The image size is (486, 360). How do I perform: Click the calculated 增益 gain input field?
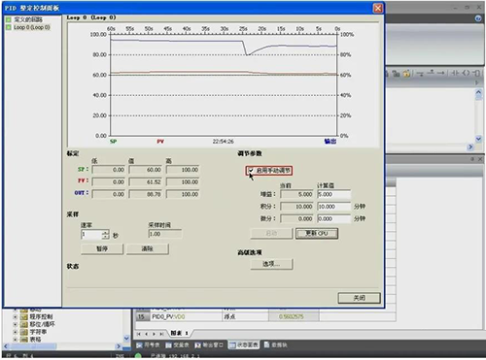pyautogui.click(x=334, y=194)
